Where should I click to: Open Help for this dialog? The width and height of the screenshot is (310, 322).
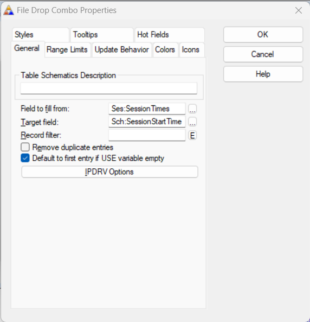pos(263,74)
